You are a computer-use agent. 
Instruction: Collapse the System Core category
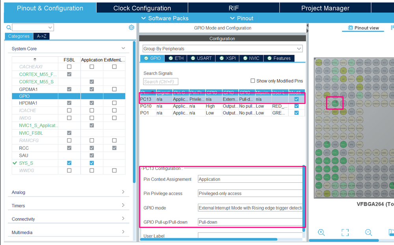coord(123,48)
